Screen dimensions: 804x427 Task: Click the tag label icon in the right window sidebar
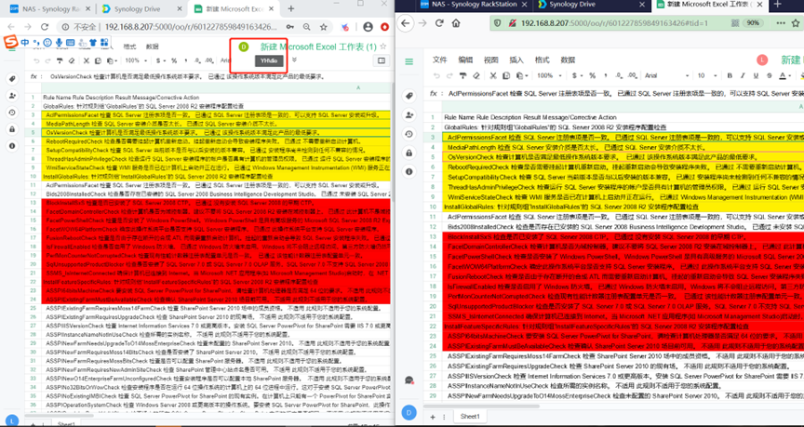coord(409,96)
